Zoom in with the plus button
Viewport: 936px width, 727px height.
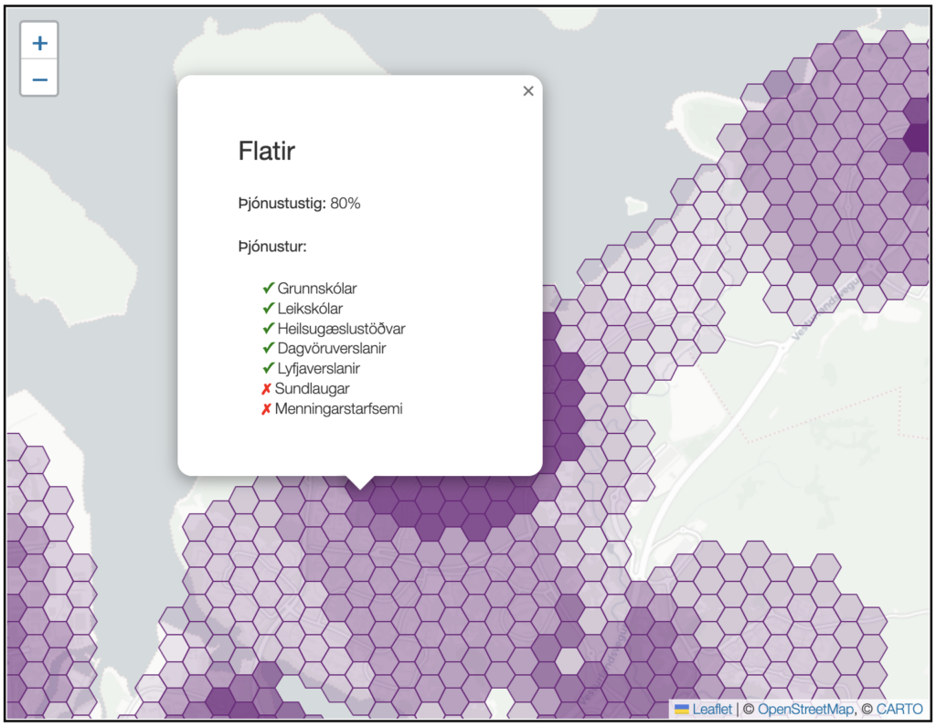(x=39, y=43)
